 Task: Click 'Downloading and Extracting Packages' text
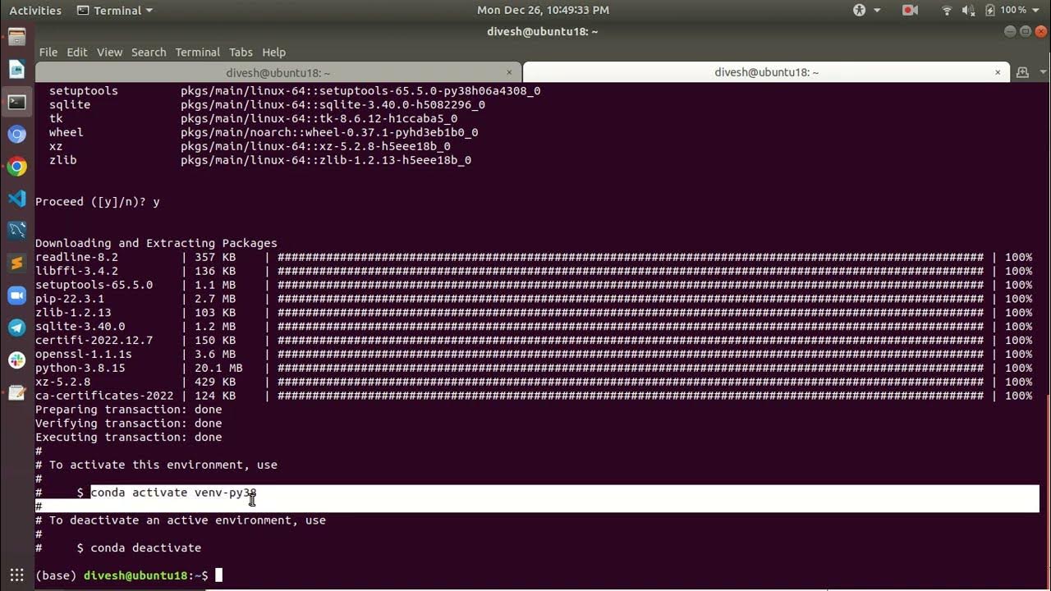tap(156, 243)
